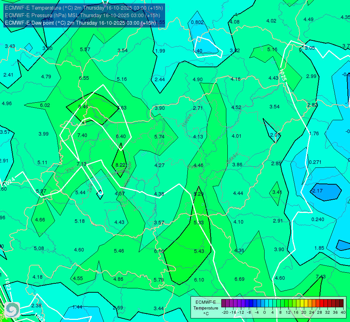
Task: Click the 6.69 temperature value
Action: point(239,279)
